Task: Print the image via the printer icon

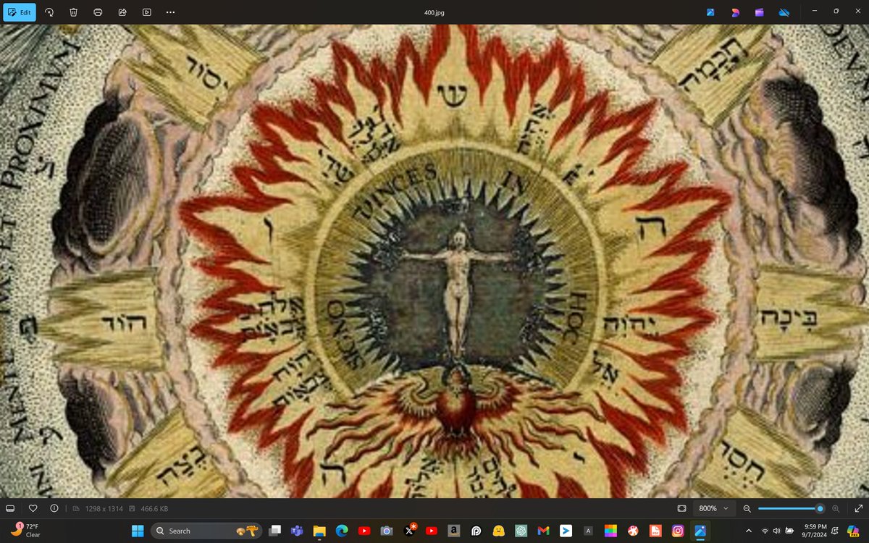Action: pyautogui.click(x=98, y=12)
